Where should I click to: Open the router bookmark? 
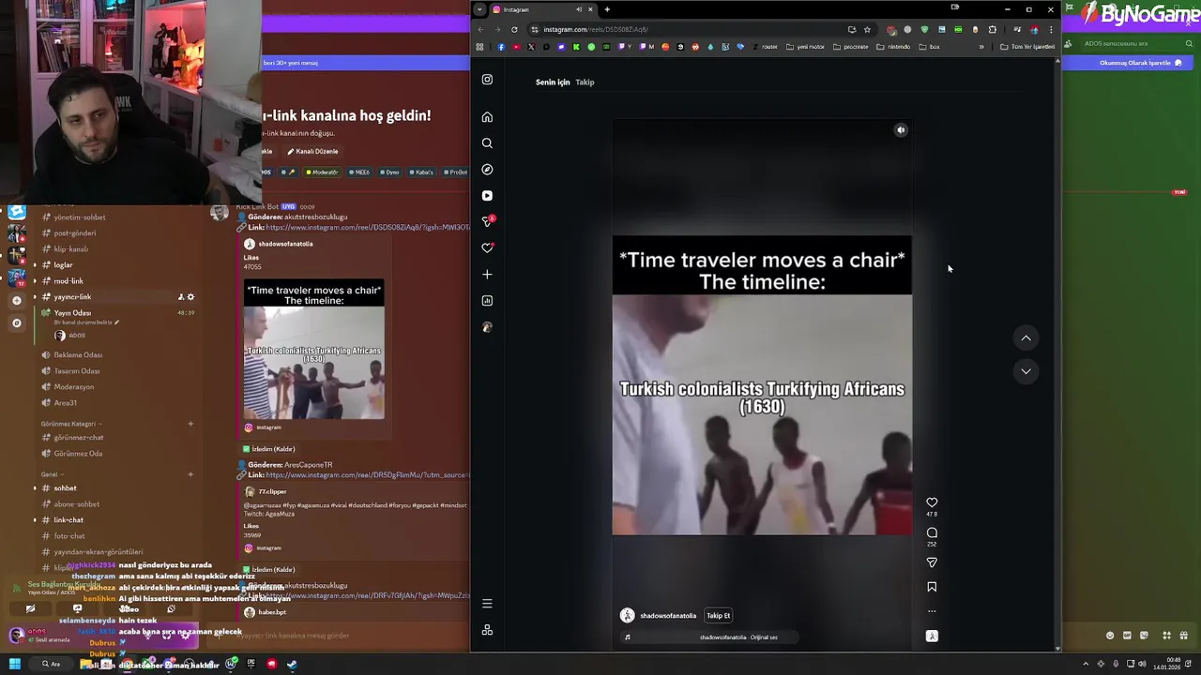765,47
